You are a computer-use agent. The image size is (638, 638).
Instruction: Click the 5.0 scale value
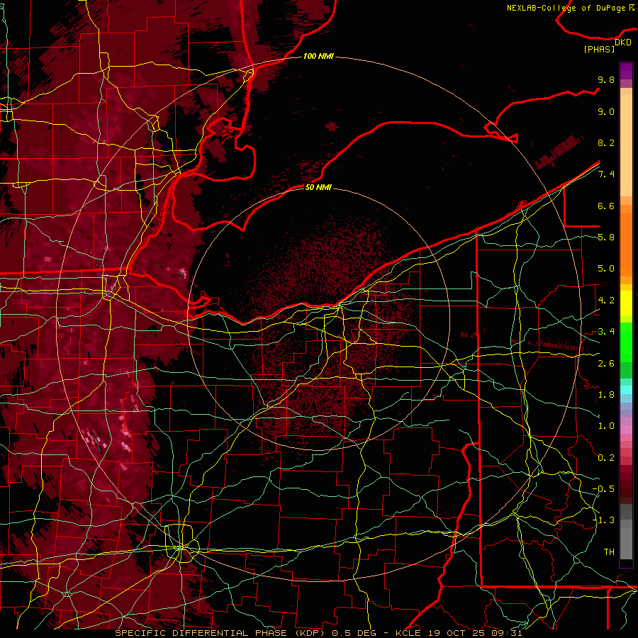[x=606, y=269]
